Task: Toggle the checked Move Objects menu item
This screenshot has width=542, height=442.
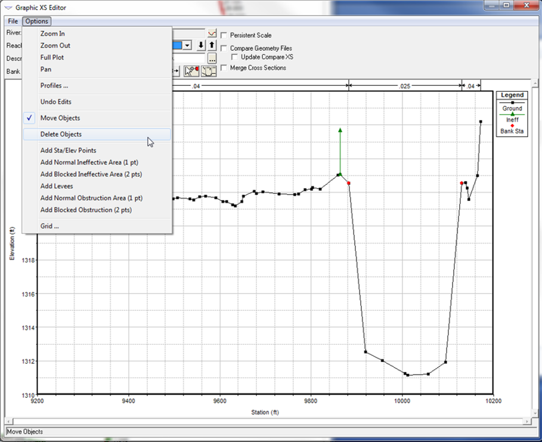Action: pos(97,118)
